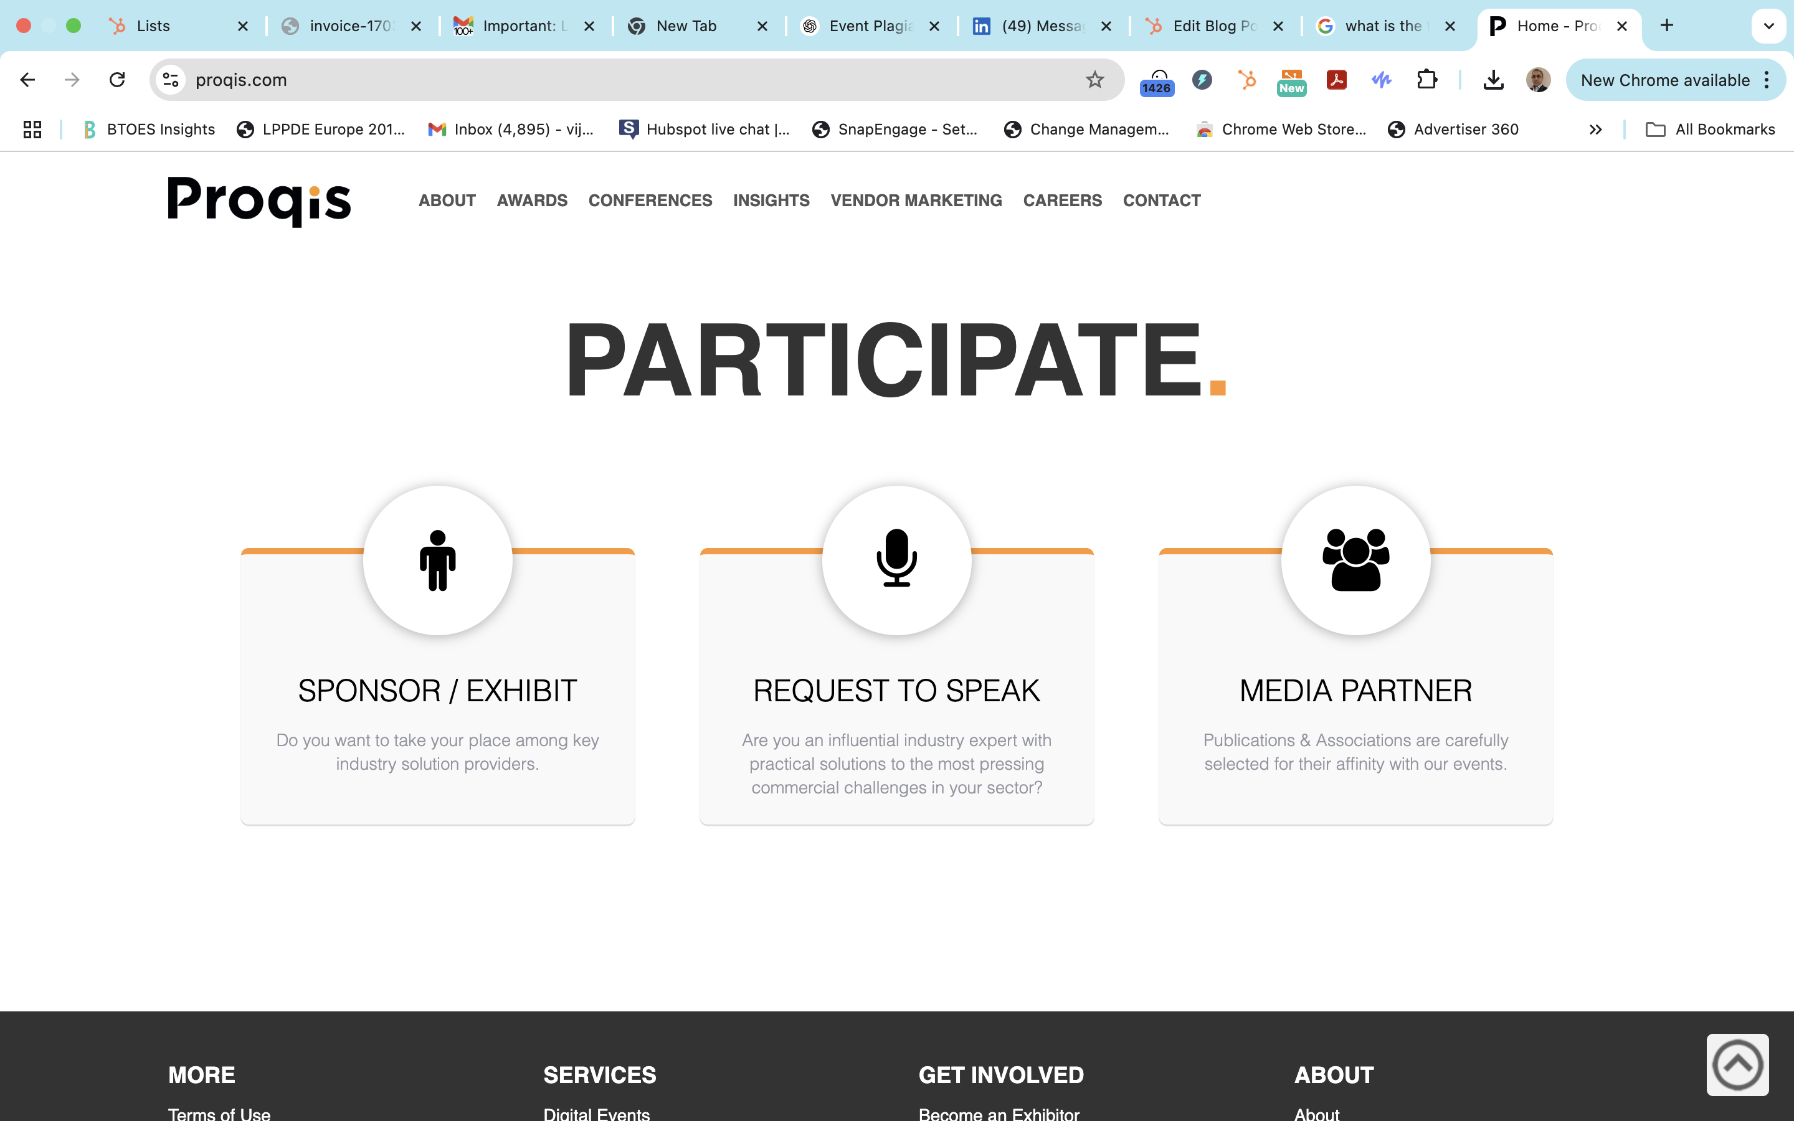
Task: Open the CONFERENCES menu item
Action: pyautogui.click(x=650, y=200)
